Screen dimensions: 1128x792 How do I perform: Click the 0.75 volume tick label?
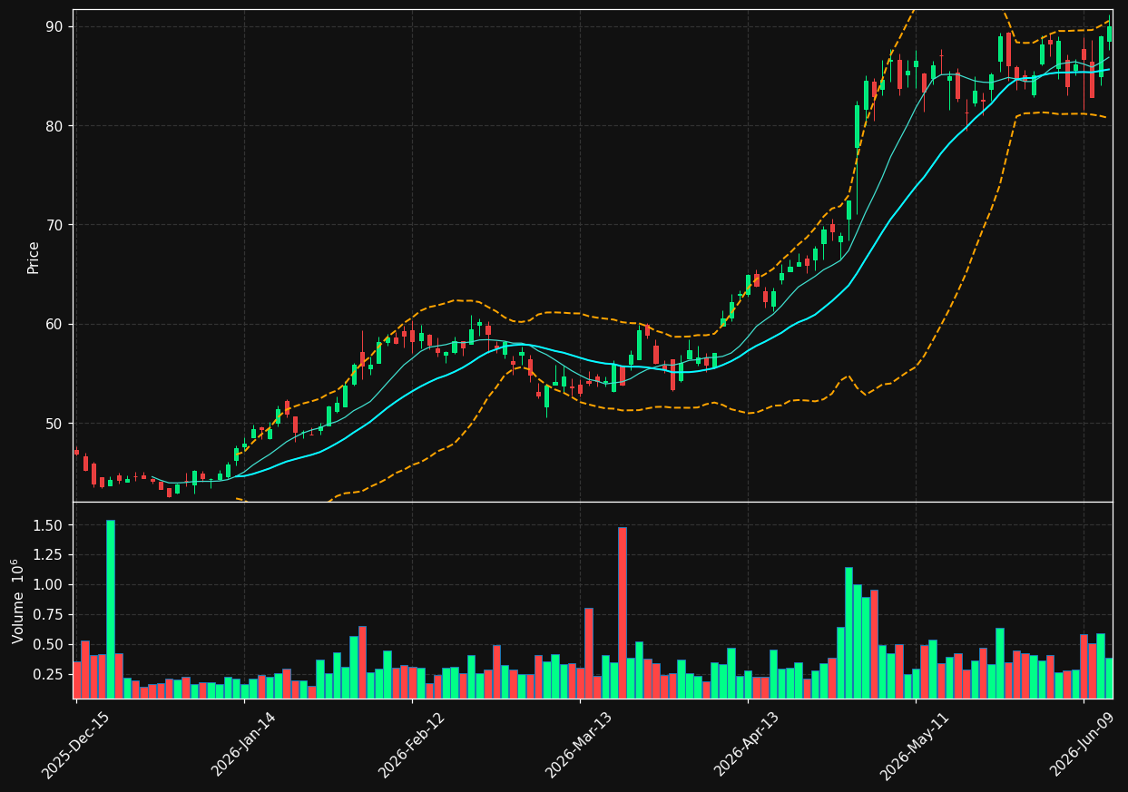pyautogui.click(x=50, y=615)
